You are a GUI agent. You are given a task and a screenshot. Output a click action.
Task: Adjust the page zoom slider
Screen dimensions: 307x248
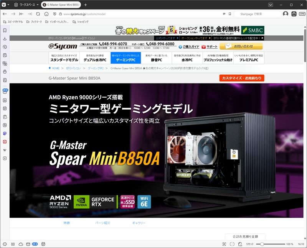coord(262,244)
